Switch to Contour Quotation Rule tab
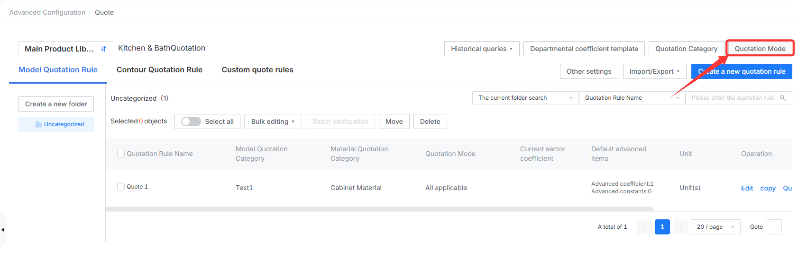Screen dimensions: 798x268 point(159,69)
